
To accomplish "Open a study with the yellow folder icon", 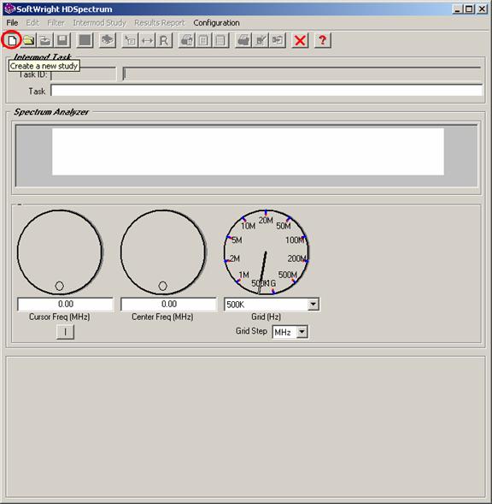I will [29, 40].
